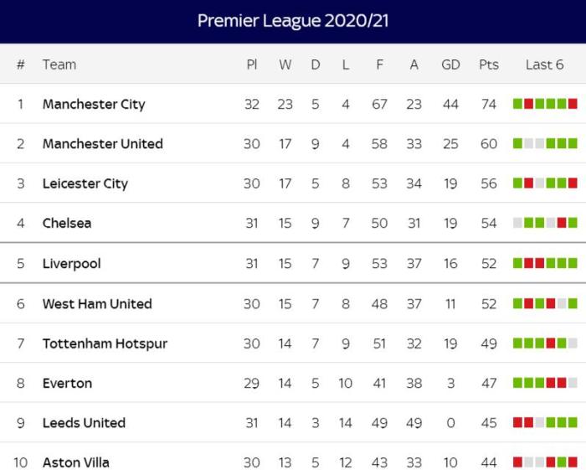Click the Last 6 column header
The image size is (586, 470).
pos(544,65)
